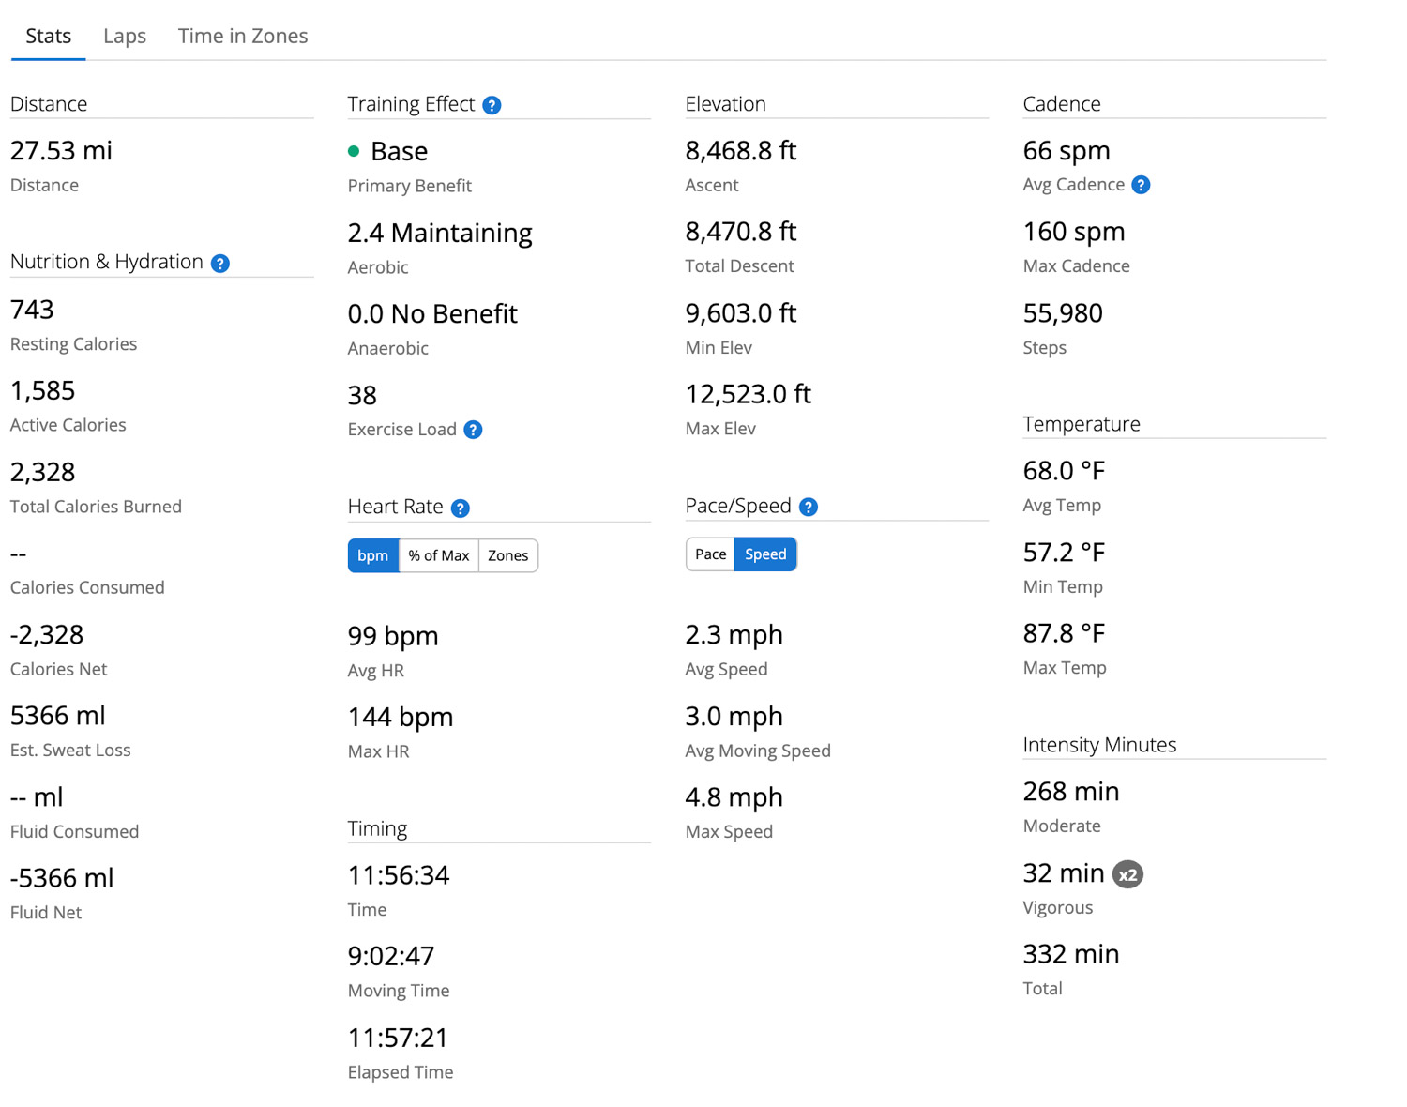Select the Stats tab
This screenshot has width=1407, height=1107.
click(49, 36)
